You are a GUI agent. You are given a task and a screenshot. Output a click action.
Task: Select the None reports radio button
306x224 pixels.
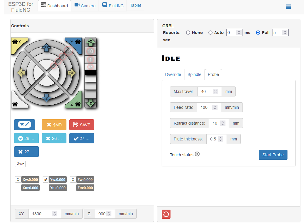point(188,33)
